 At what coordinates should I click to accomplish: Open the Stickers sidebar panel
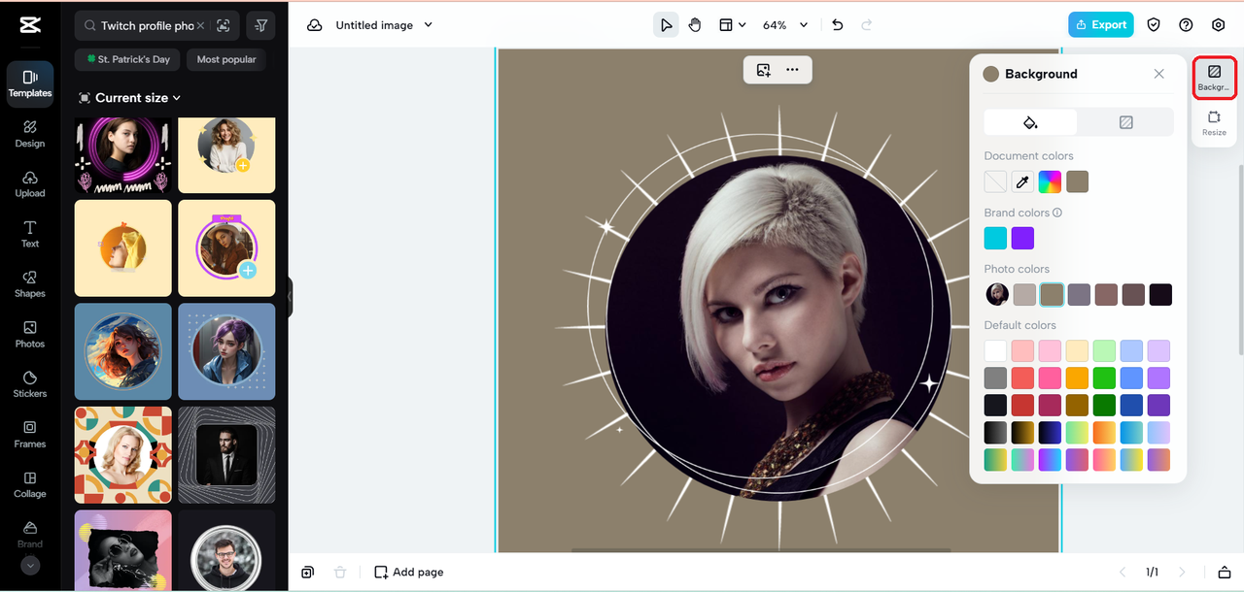click(x=30, y=384)
